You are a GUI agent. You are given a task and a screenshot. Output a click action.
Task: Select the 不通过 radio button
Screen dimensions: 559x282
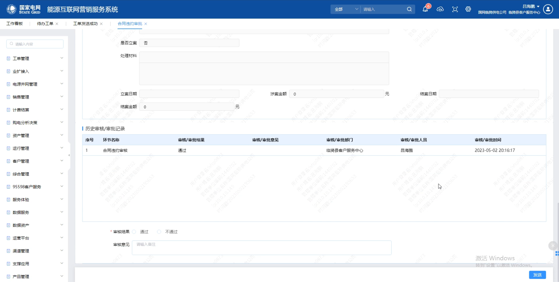tap(159, 232)
